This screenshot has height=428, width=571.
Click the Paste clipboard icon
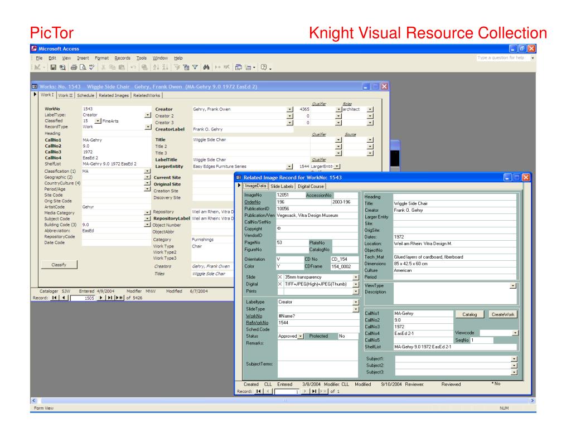pyautogui.click(x=122, y=67)
